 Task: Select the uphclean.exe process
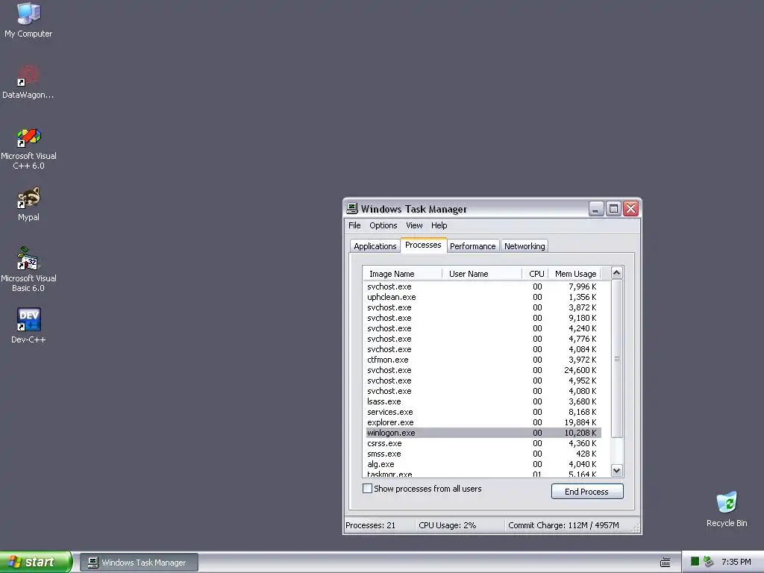coord(483,297)
